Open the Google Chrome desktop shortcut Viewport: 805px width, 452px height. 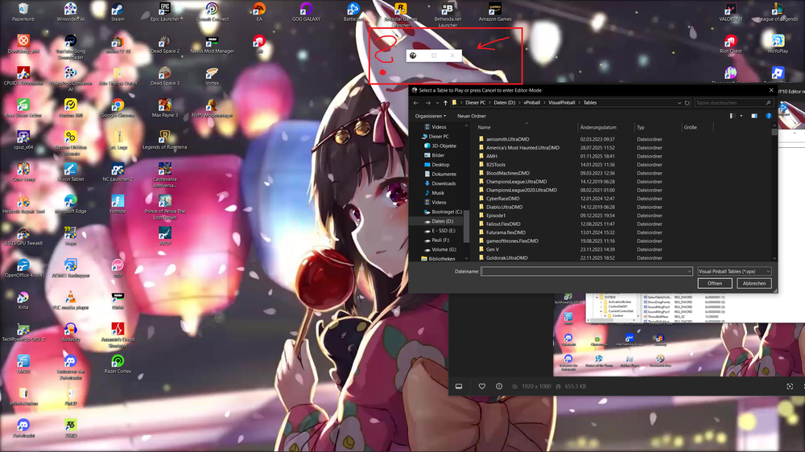click(118, 109)
